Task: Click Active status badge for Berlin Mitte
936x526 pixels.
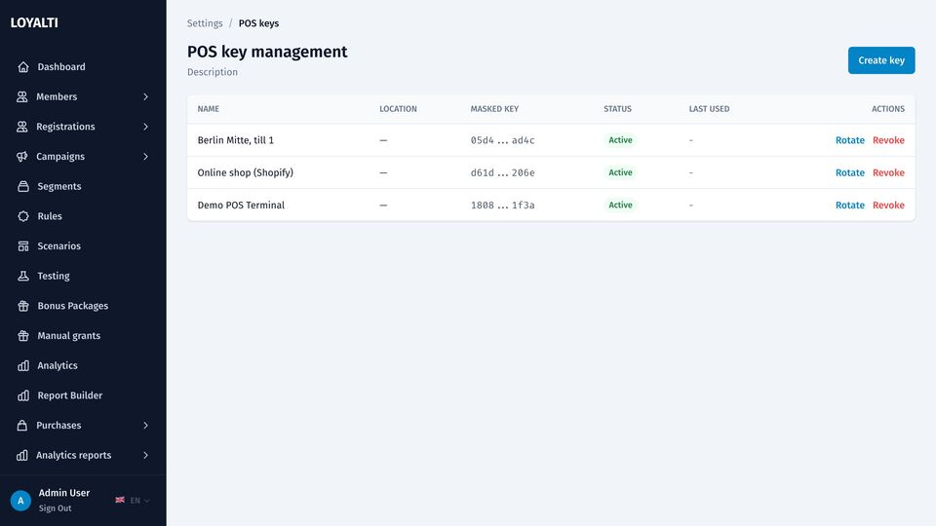Action: coord(620,140)
